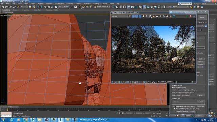
Task: Select Legacy 3ds Max Image File List radio
Action: (175, 111)
